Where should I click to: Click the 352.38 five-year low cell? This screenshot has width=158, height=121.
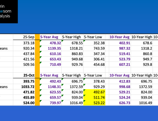[94, 43]
